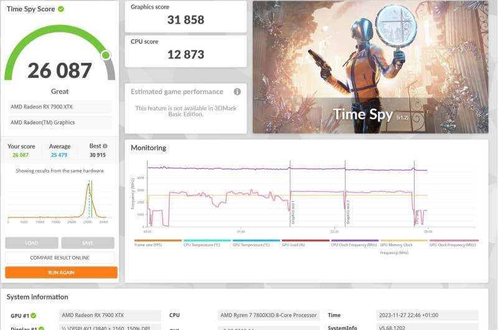Click the Monitoring section heading
The image size is (498, 330).
coord(148,148)
